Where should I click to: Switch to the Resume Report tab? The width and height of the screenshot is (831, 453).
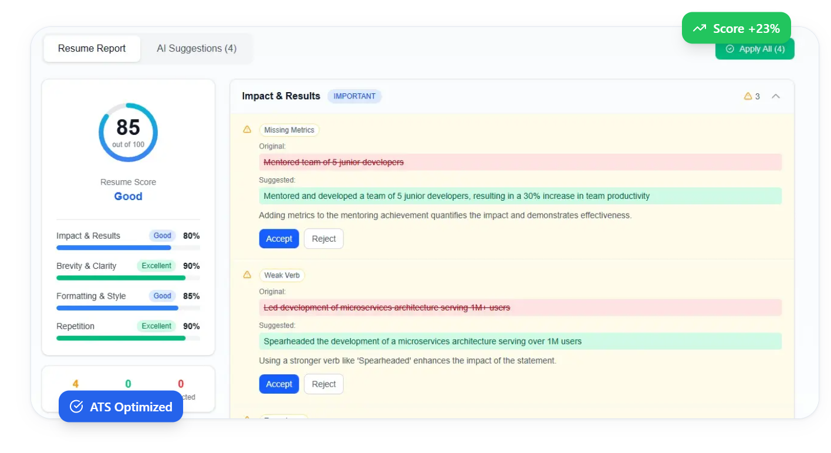click(91, 48)
